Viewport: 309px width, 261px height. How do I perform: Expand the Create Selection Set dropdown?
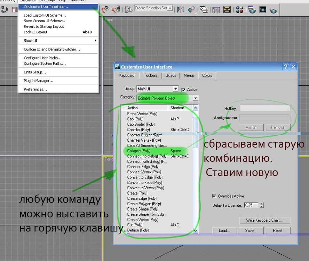[x=171, y=8]
